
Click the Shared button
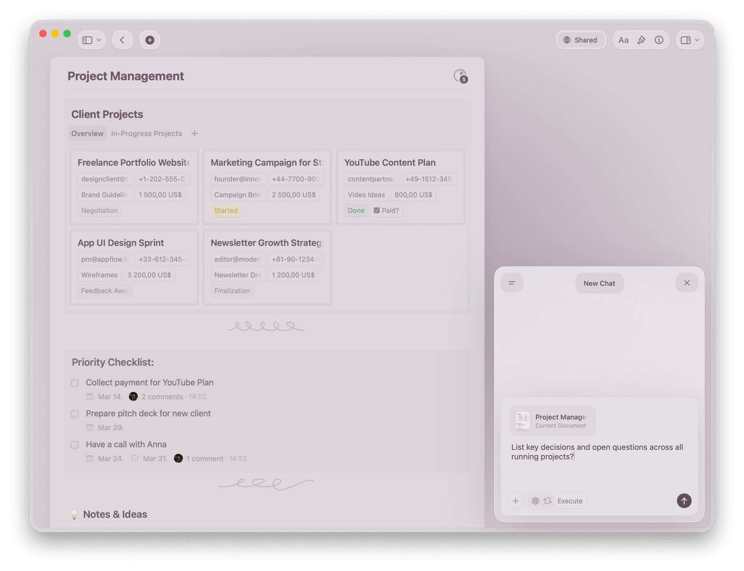(x=580, y=40)
